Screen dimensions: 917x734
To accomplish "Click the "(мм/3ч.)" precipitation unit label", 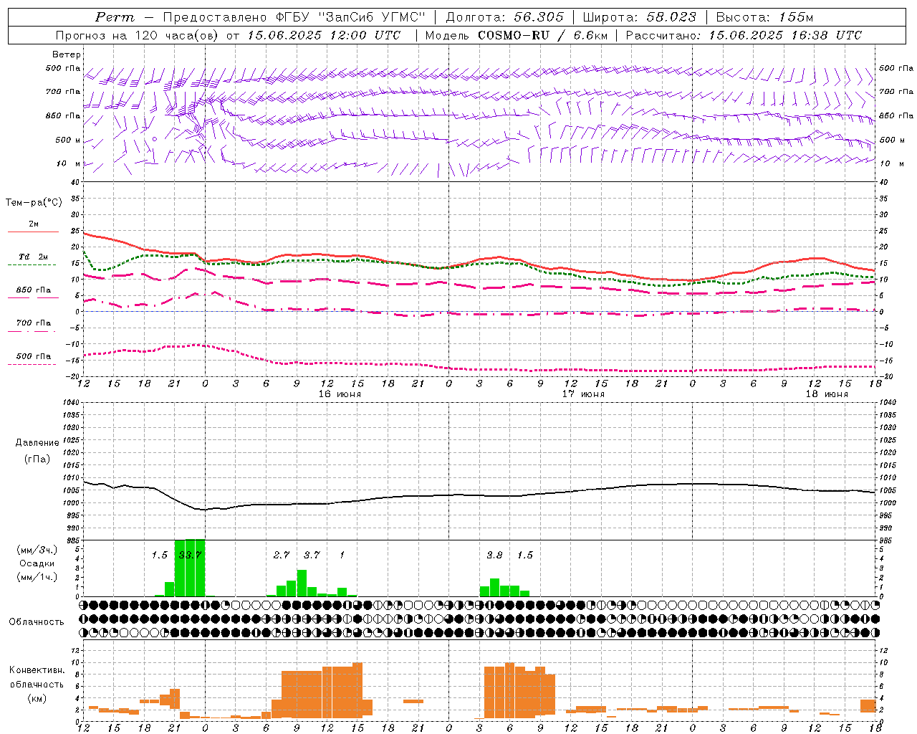I will point(37,550).
